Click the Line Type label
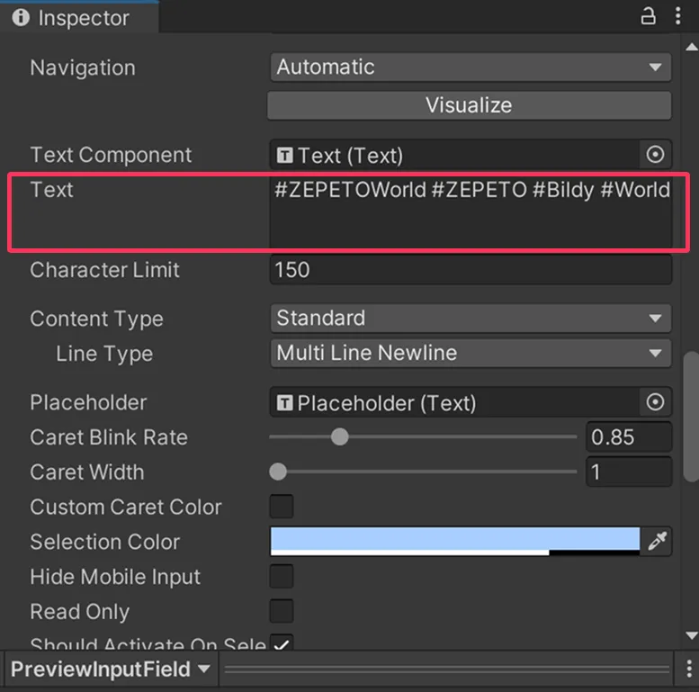The width and height of the screenshot is (699, 692). coord(104,354)
